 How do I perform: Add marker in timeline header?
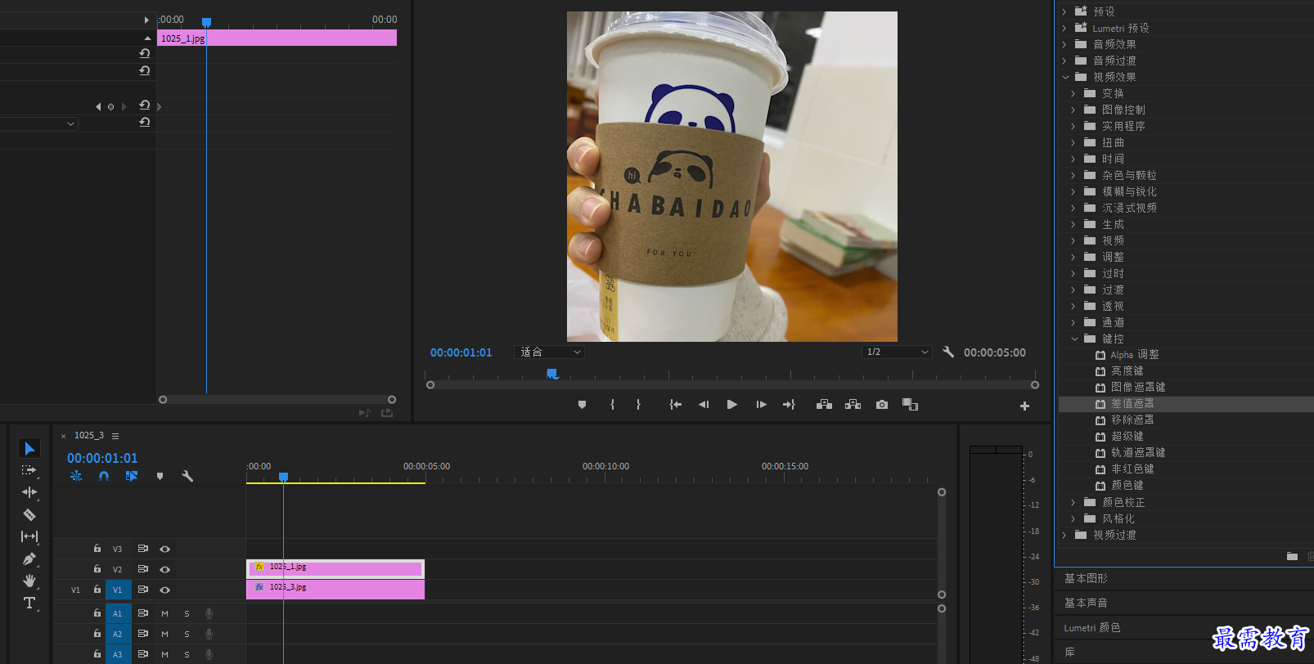pos(160,476)
